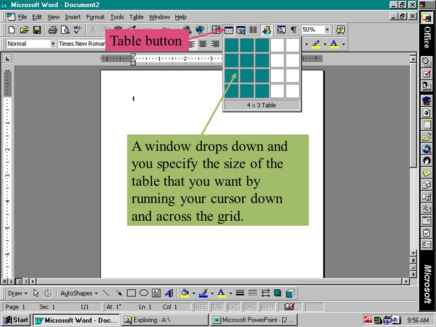Select the Arrow drawing tool
436x327 pixels.
coord(119,293)
